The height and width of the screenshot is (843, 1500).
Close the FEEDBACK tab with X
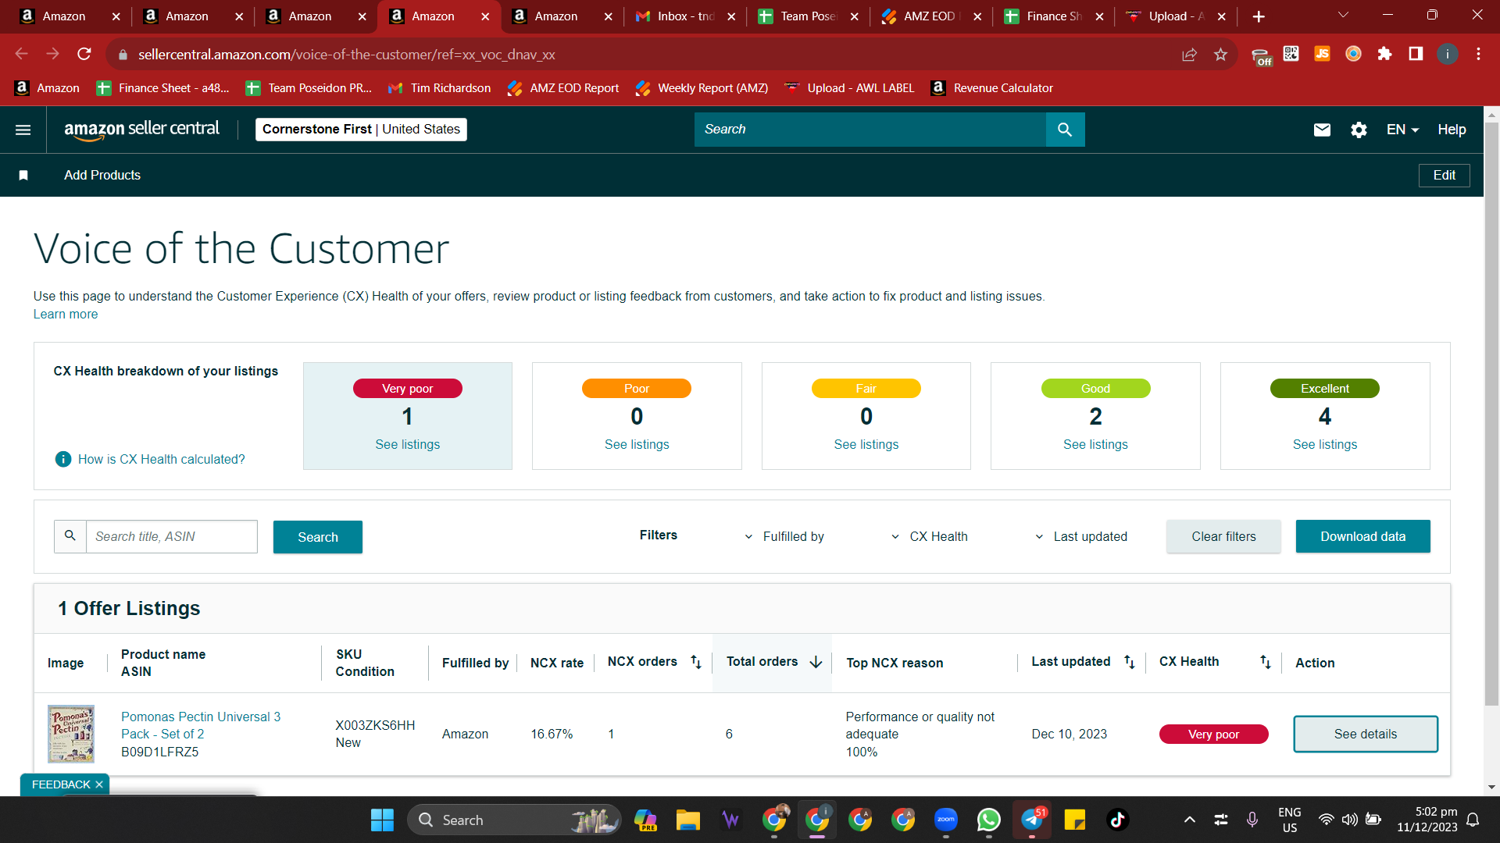[x=99, y=784]
